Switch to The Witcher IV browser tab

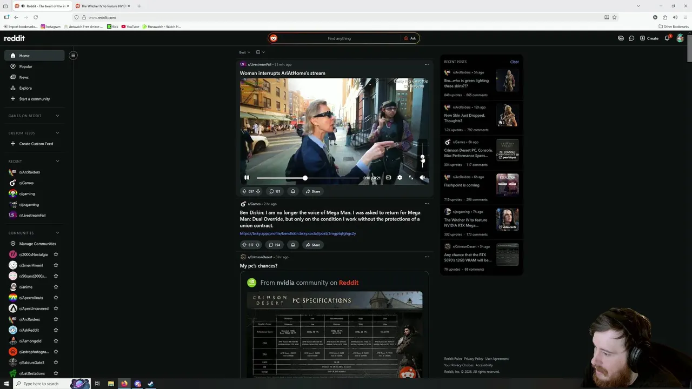click(x=103, y=6)
